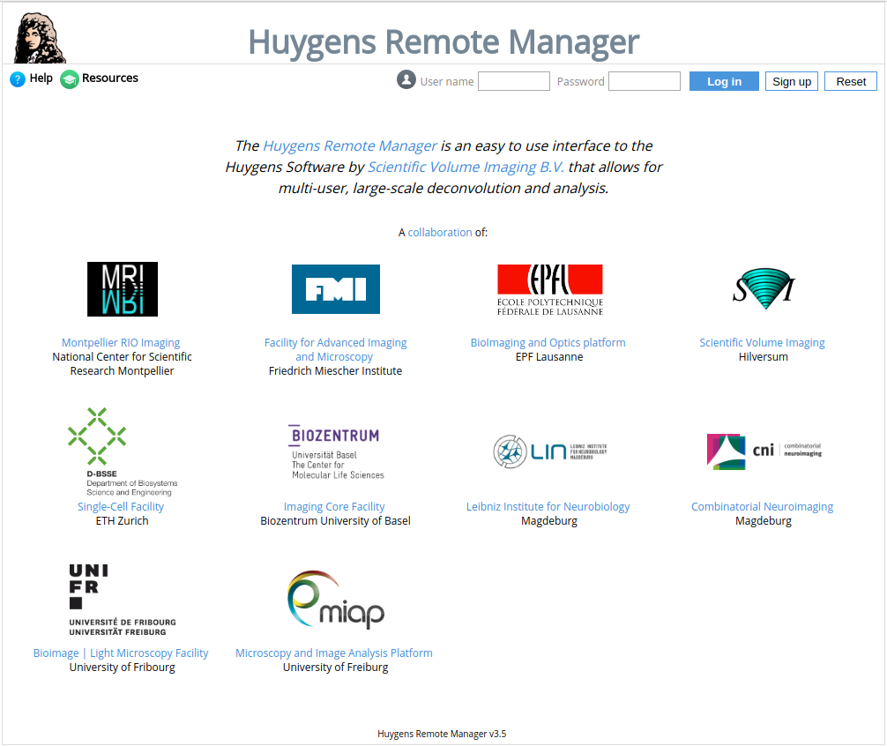Click the miap logo
Viewport: 887px width, 746px height.
point(335,600)
